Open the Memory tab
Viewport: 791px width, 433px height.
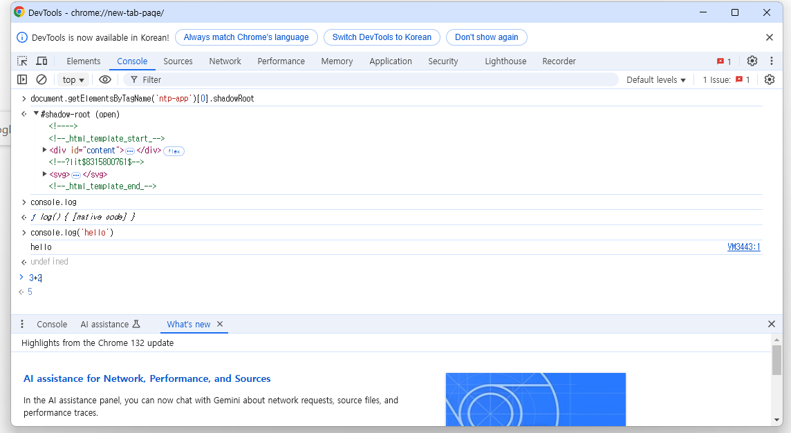[337, 61]
